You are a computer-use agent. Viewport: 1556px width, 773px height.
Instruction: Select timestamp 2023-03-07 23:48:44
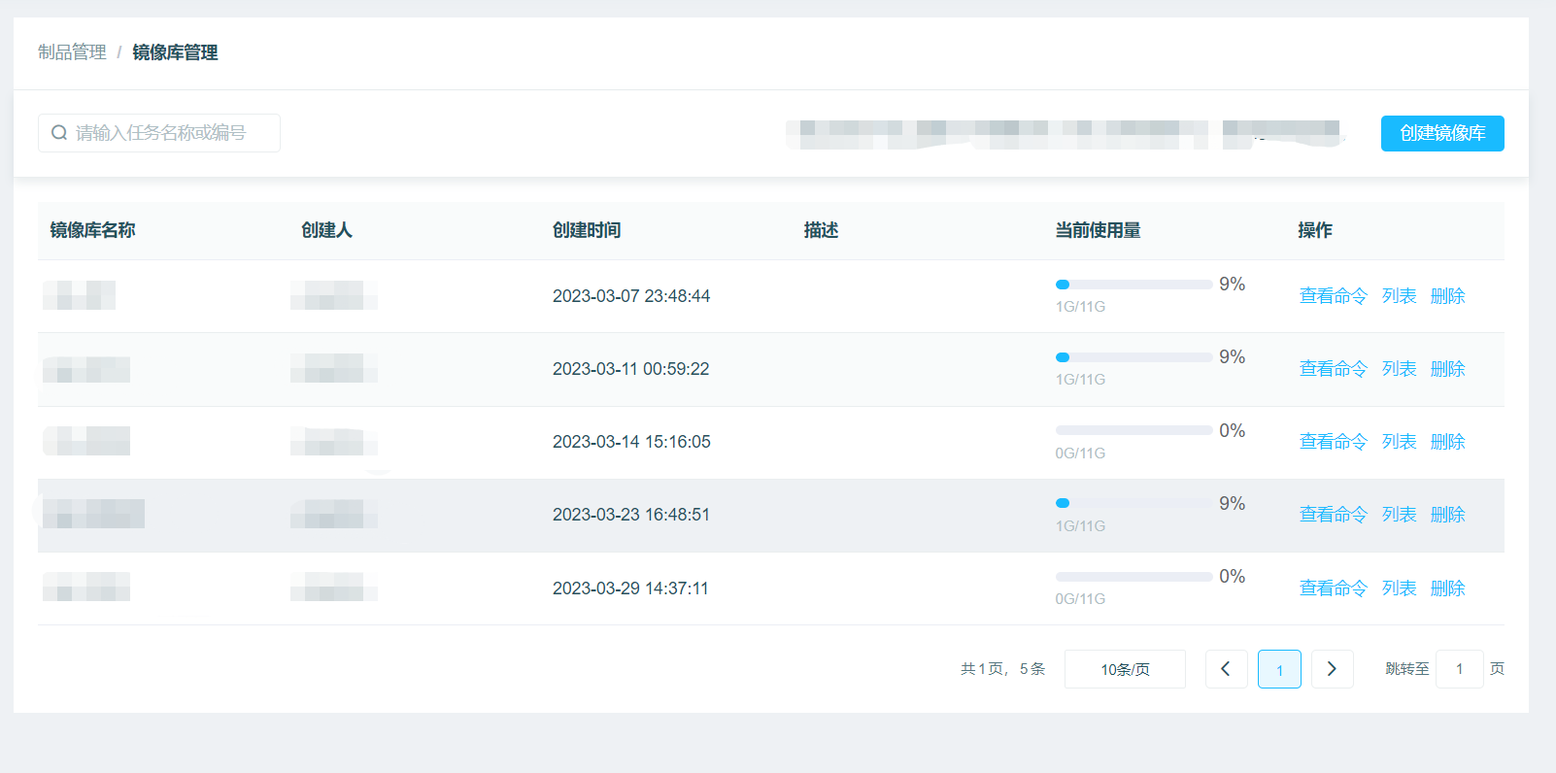point(631,296)
